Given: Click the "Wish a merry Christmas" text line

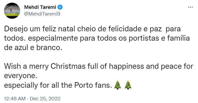Looking at the screenshot, I should click(99, 66).
